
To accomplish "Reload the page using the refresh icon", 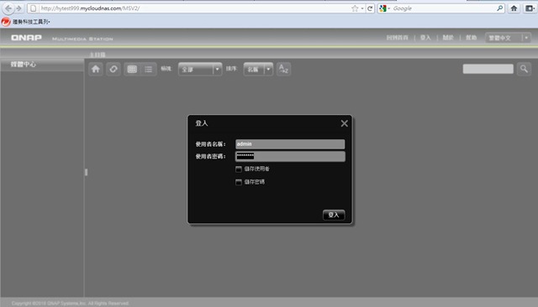I will point(370,8).
